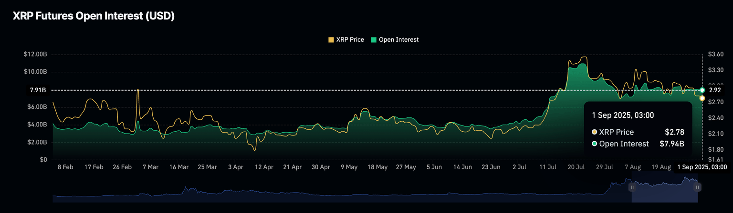Screen dimensions: 733x213
Task: Click the 20 Jul date on x-axis
Action: (576, 167)
